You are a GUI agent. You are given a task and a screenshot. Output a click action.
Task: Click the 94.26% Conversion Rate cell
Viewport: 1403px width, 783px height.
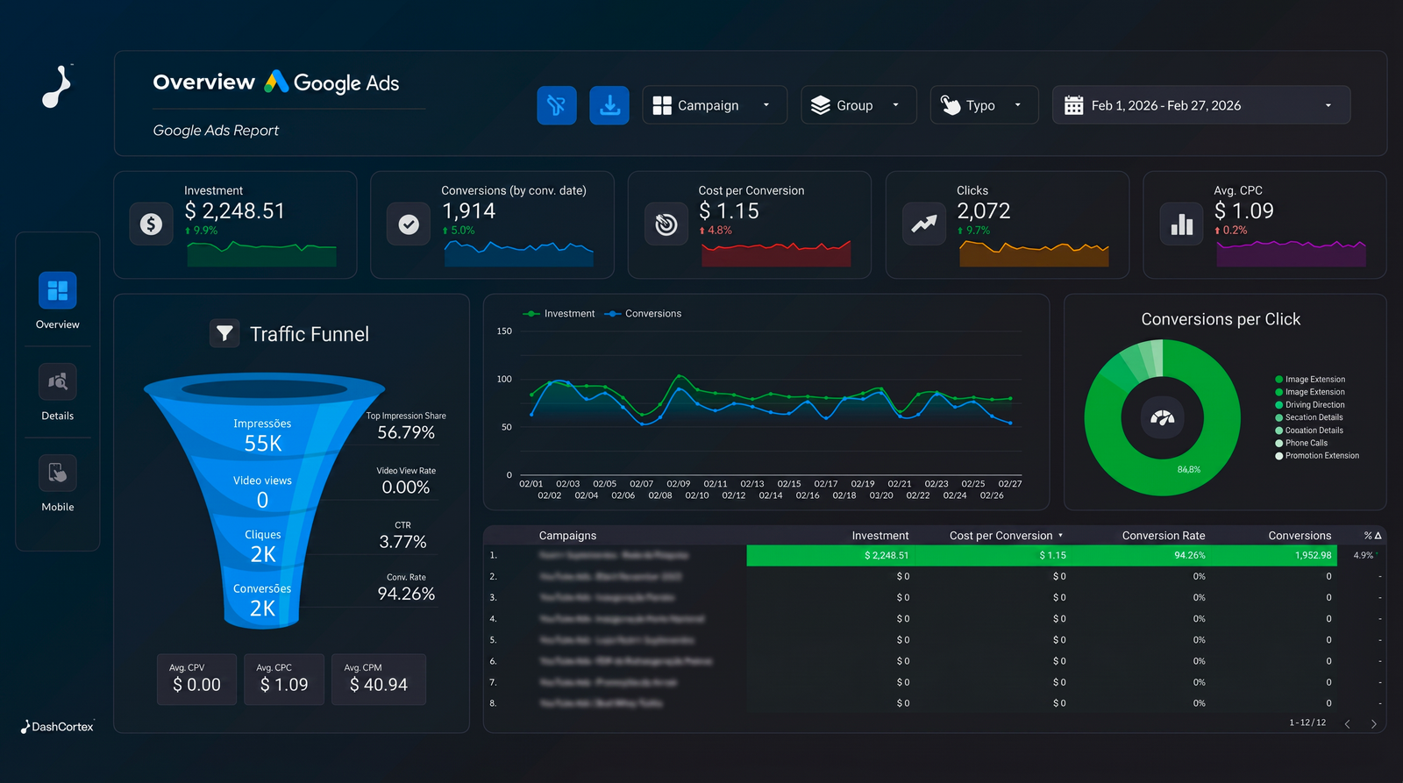tap(1190, 555)
